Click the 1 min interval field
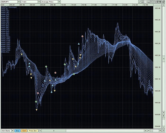The height and width of the screenshot is (133, 166). [x=29, y=2]
